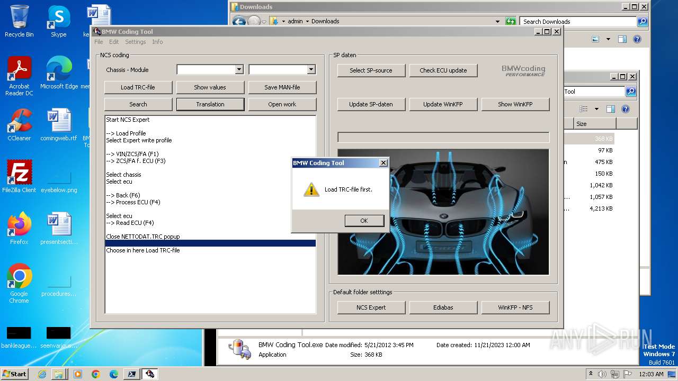Open Firefox desktop icon
The width and height of the screenshot is (678, 381).
[x=19, y=229]
